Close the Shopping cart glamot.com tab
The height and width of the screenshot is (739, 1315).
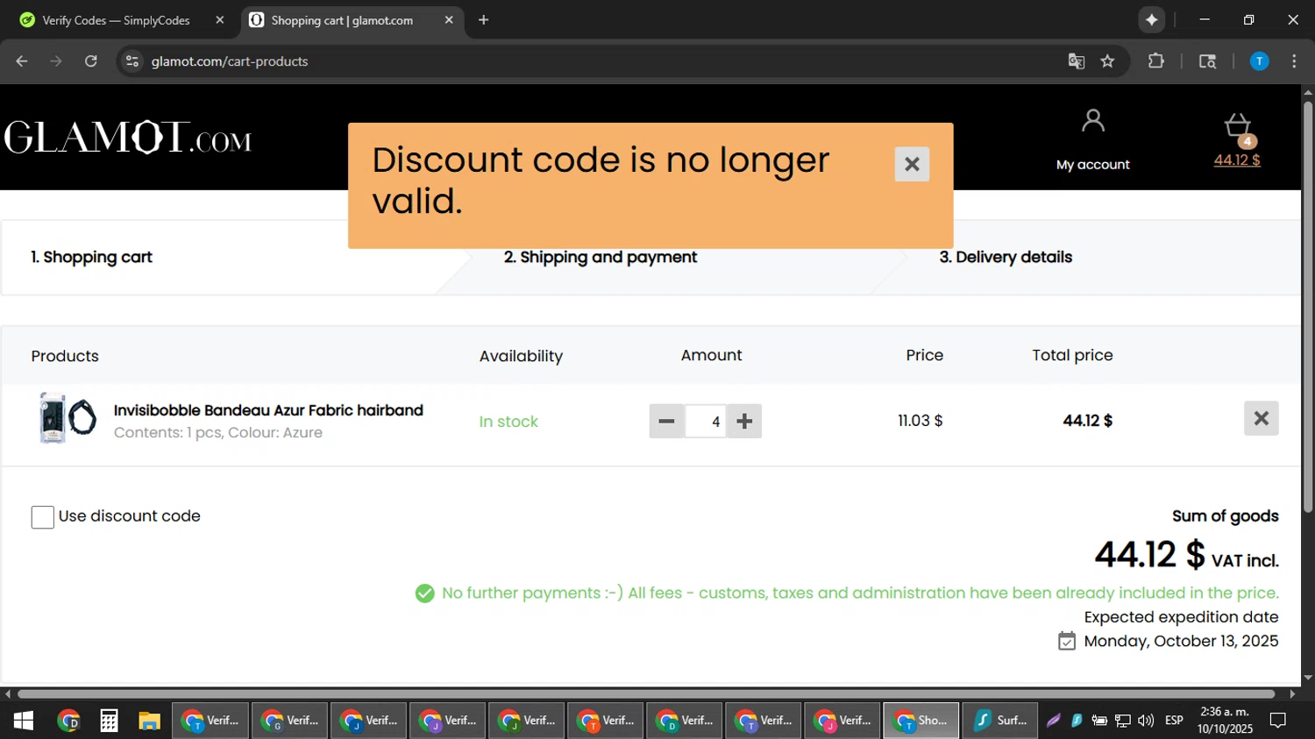point(449,20)
